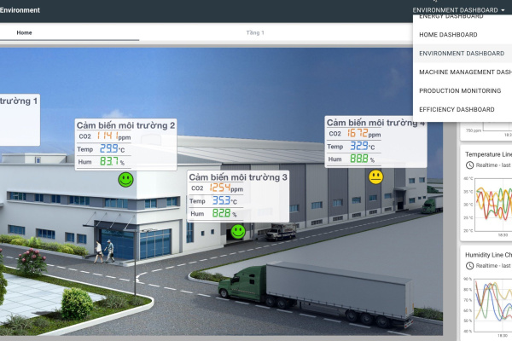Select Environment Dashboard menu entry
Viewport: 512px width, 341px height.
(461, 53)
